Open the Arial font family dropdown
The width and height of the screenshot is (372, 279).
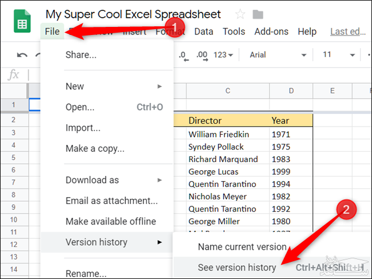(278, 55)
